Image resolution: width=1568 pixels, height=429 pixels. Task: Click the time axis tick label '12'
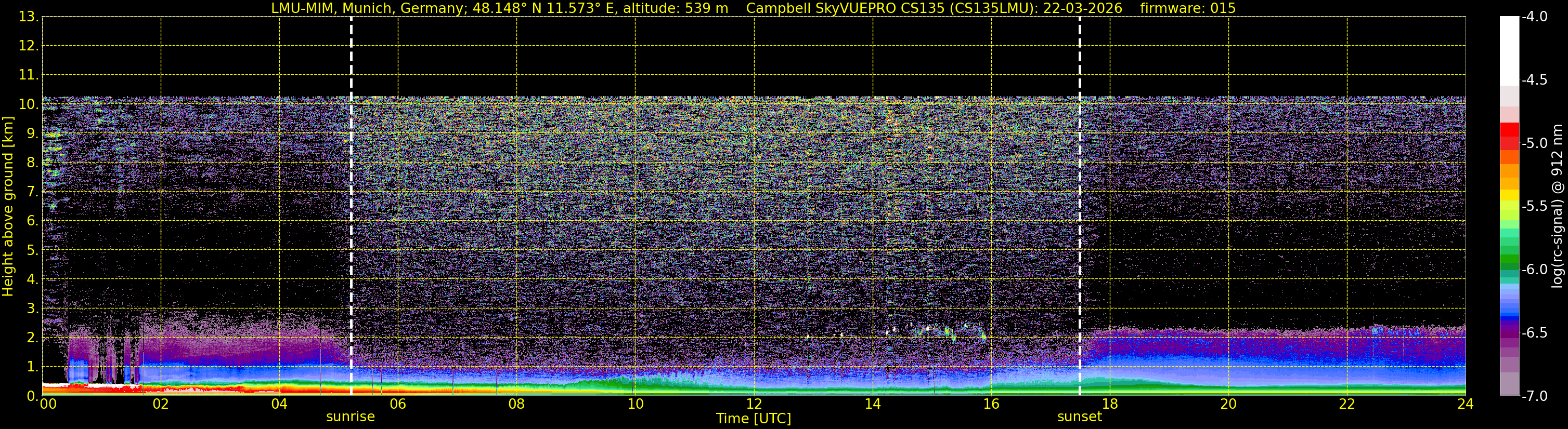pos(754,404)
